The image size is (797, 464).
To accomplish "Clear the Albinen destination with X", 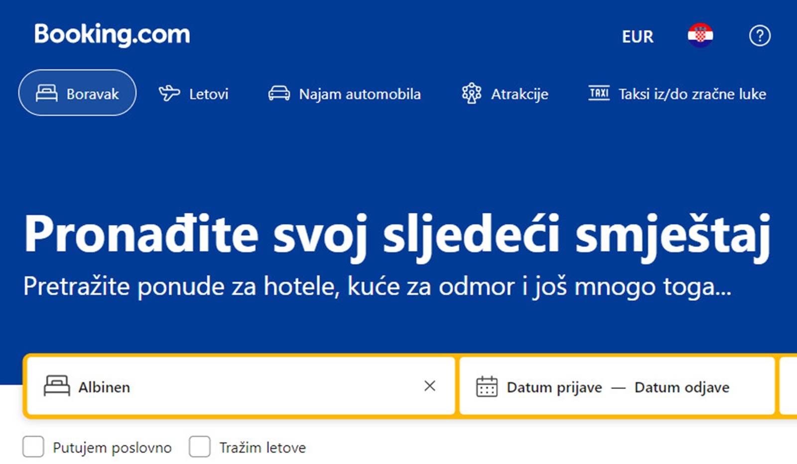I will (x=430, y=386).
